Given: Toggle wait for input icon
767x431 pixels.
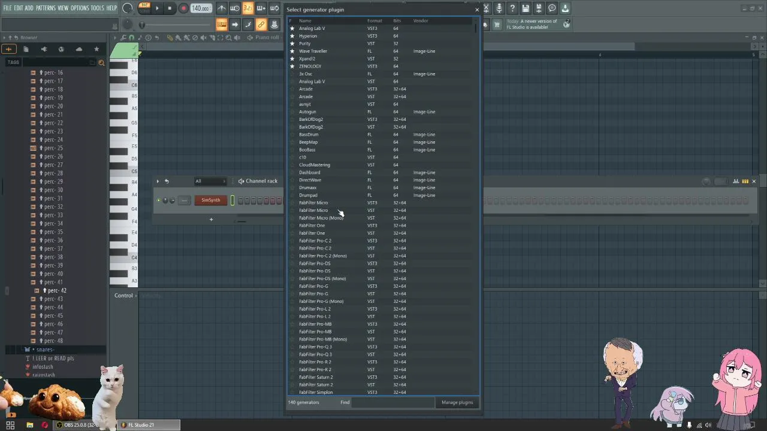Looking at the screenshot, I should [x=234, y=8].
